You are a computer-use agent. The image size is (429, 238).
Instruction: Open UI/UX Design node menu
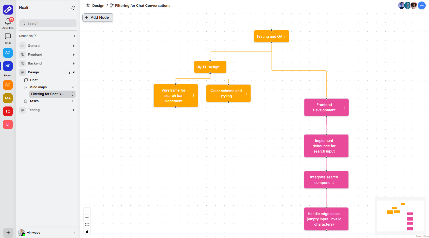click(x=222, y=67)
